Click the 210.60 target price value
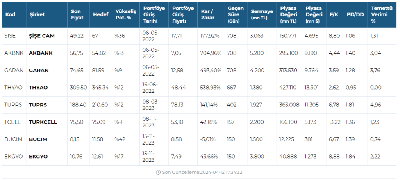 [100, 105]
